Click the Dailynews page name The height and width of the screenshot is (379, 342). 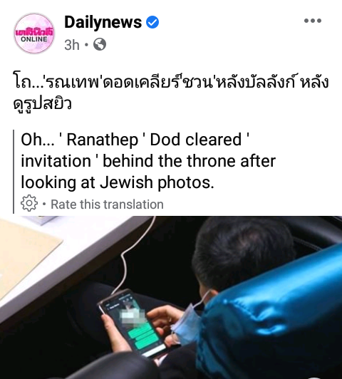(x=103, y=22)
